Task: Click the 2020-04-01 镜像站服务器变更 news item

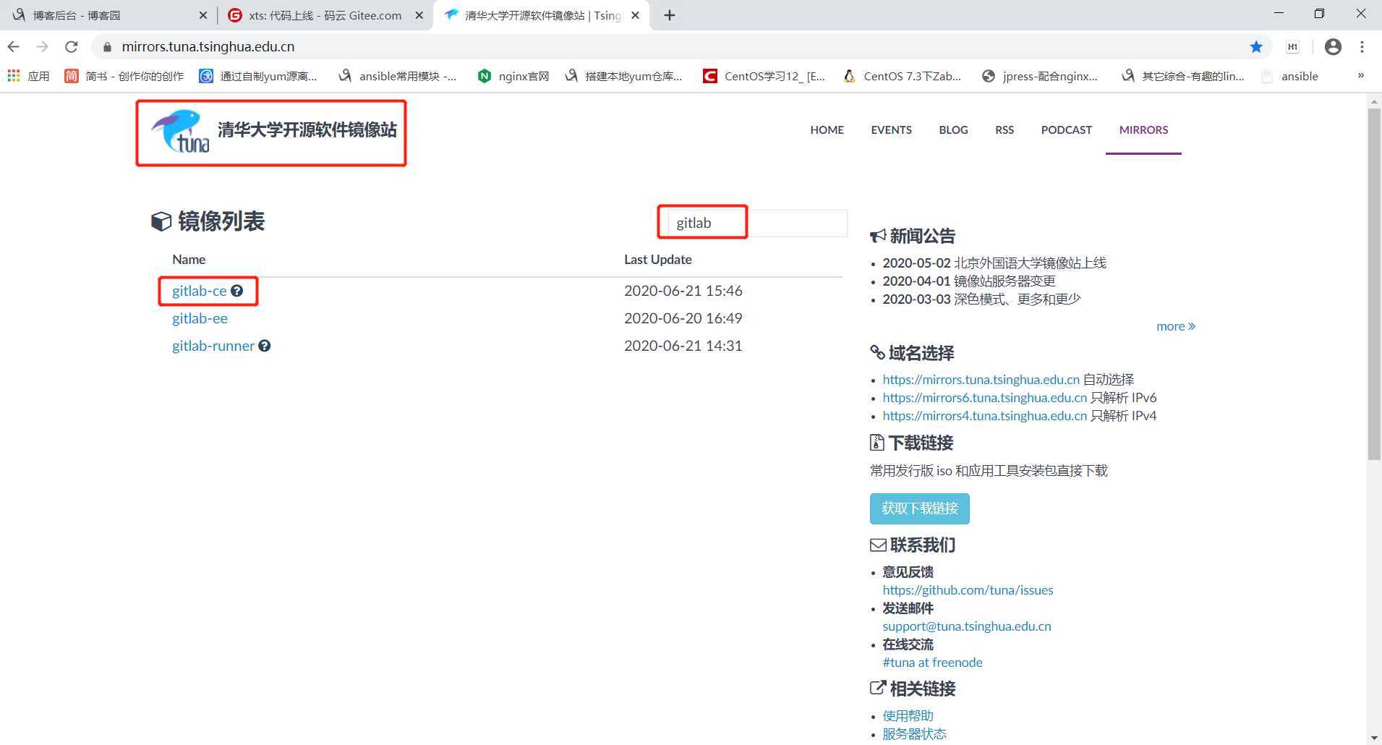Action: pos(969,281)
